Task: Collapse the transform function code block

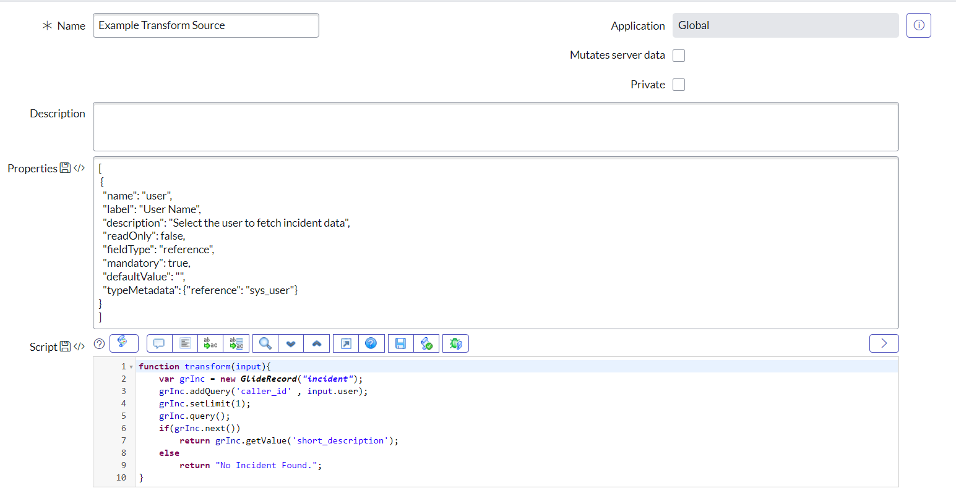Action: click(x=130, y=366)
